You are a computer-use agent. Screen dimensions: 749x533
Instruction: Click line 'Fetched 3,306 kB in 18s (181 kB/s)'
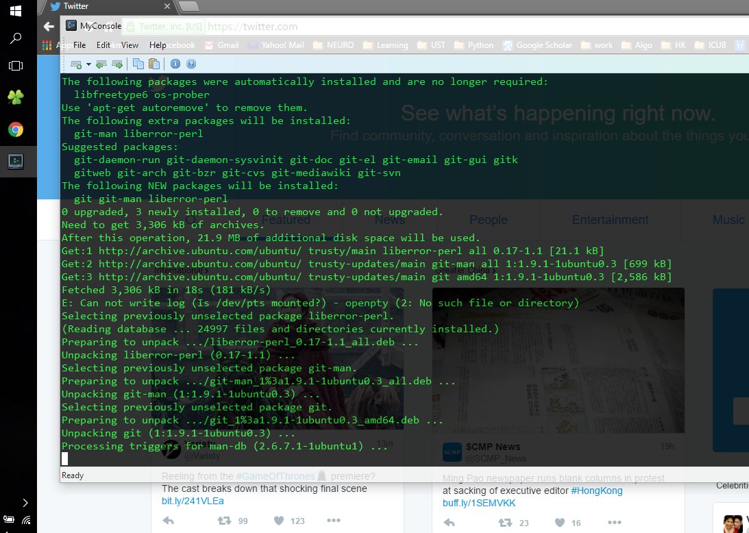pyautogui.click(x=167, y=290)
